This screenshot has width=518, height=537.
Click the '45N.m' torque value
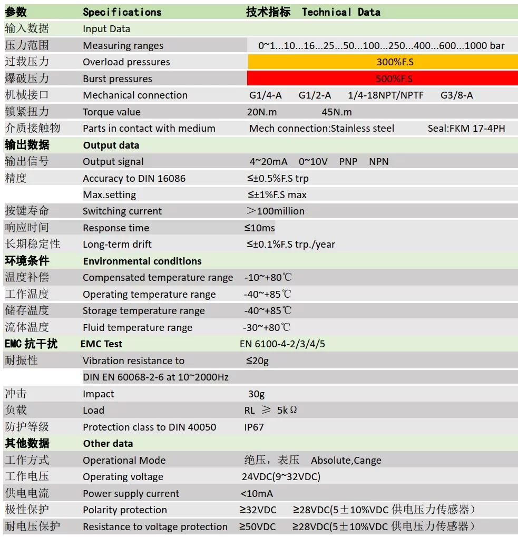pos(337,112)
